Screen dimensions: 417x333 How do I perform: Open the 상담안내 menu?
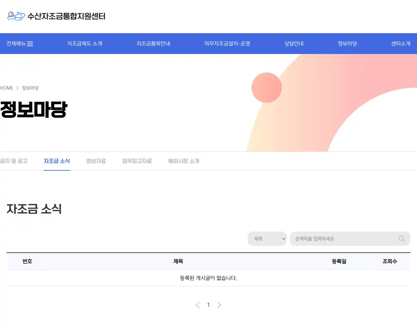point(293,44)
